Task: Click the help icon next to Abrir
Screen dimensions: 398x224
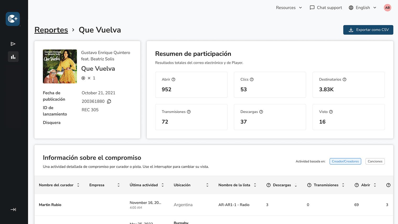Action: point(173,80)
